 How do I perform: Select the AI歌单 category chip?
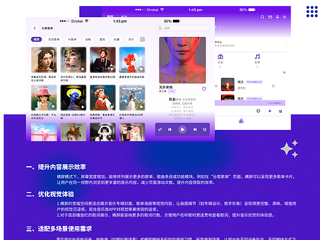pos(72,39)
